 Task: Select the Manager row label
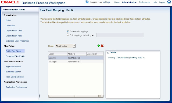tap(53, 62)
